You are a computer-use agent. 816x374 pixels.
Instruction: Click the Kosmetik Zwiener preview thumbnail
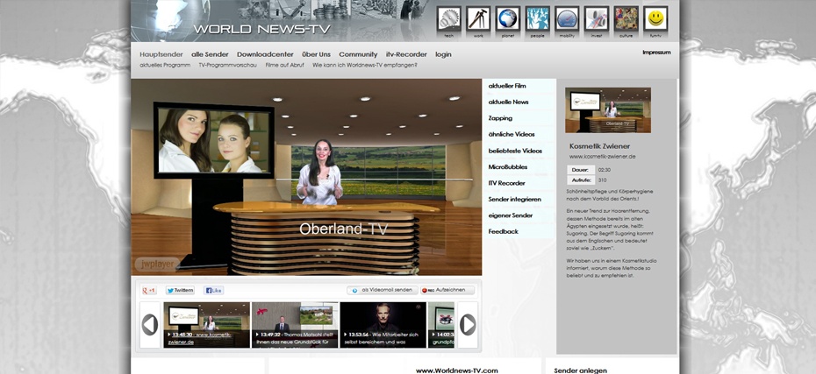point(608,110)
